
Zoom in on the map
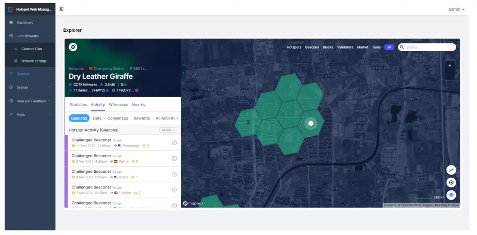tap(449, 66)
